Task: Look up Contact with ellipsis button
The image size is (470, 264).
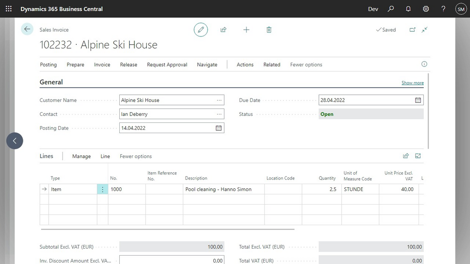Action: click(x=219, y=114)
